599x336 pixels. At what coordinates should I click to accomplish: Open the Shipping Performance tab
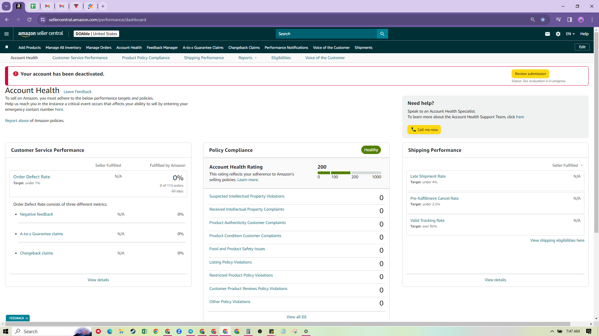(204, 58)
